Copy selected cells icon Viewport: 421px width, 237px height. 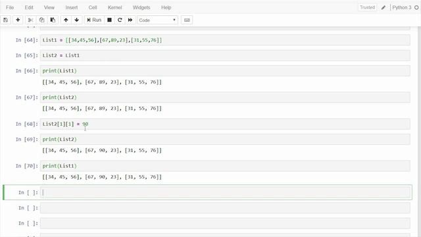41,20
